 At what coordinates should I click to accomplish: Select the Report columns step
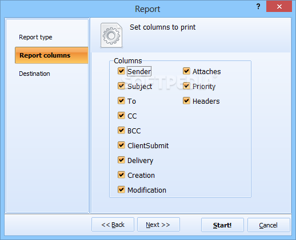click(x=51, y=55)
